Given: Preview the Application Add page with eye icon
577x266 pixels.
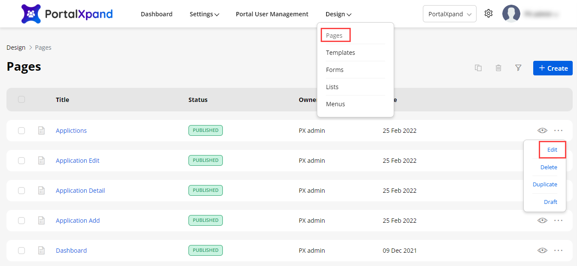Looking at the screenshot, I should click(x=542, y=221).
